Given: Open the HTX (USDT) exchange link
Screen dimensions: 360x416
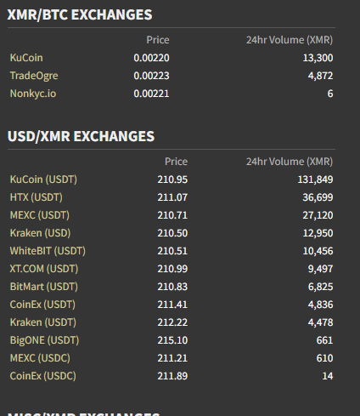Looking at the screenshot, I should pyautogui.click(x=37, y=197).
